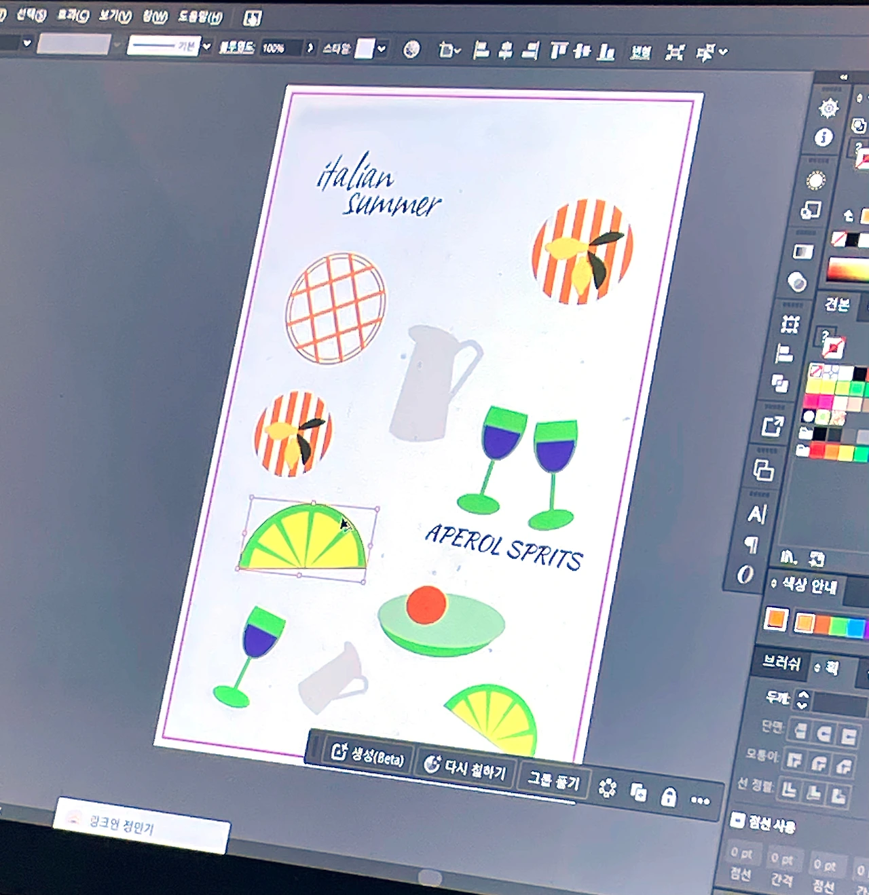This screenshot has height=895, width=869.
Task: Select round cap stroke option
Action: 824,734
